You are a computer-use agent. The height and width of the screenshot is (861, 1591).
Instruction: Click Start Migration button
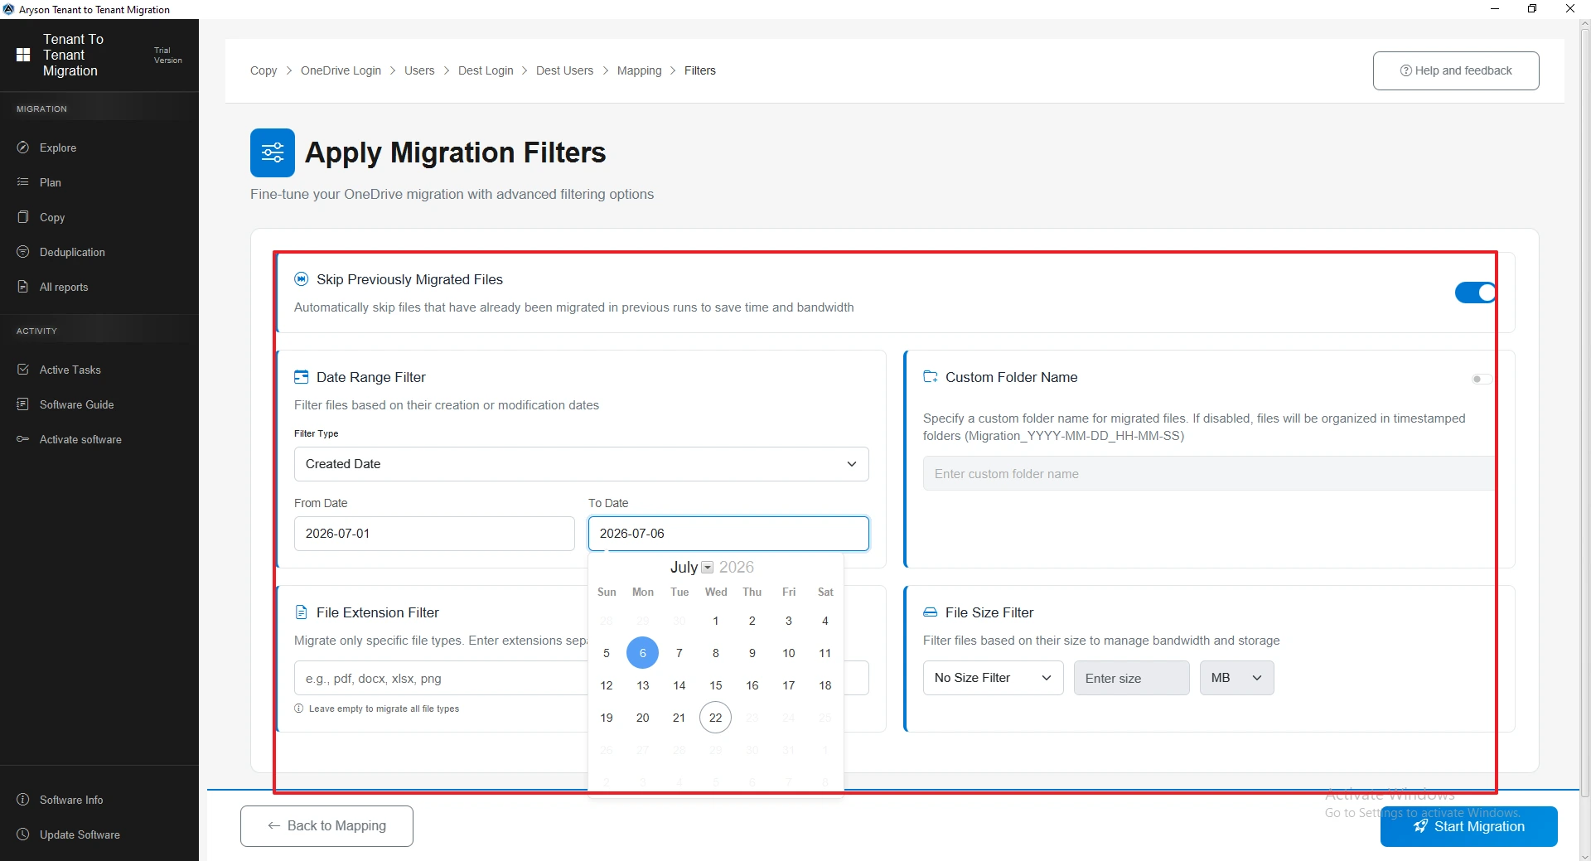coord(1468,826)
